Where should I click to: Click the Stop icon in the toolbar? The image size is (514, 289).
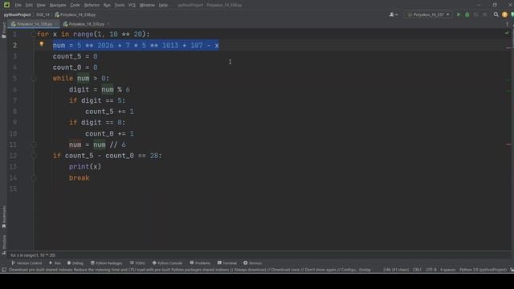[x=485, y=14]
